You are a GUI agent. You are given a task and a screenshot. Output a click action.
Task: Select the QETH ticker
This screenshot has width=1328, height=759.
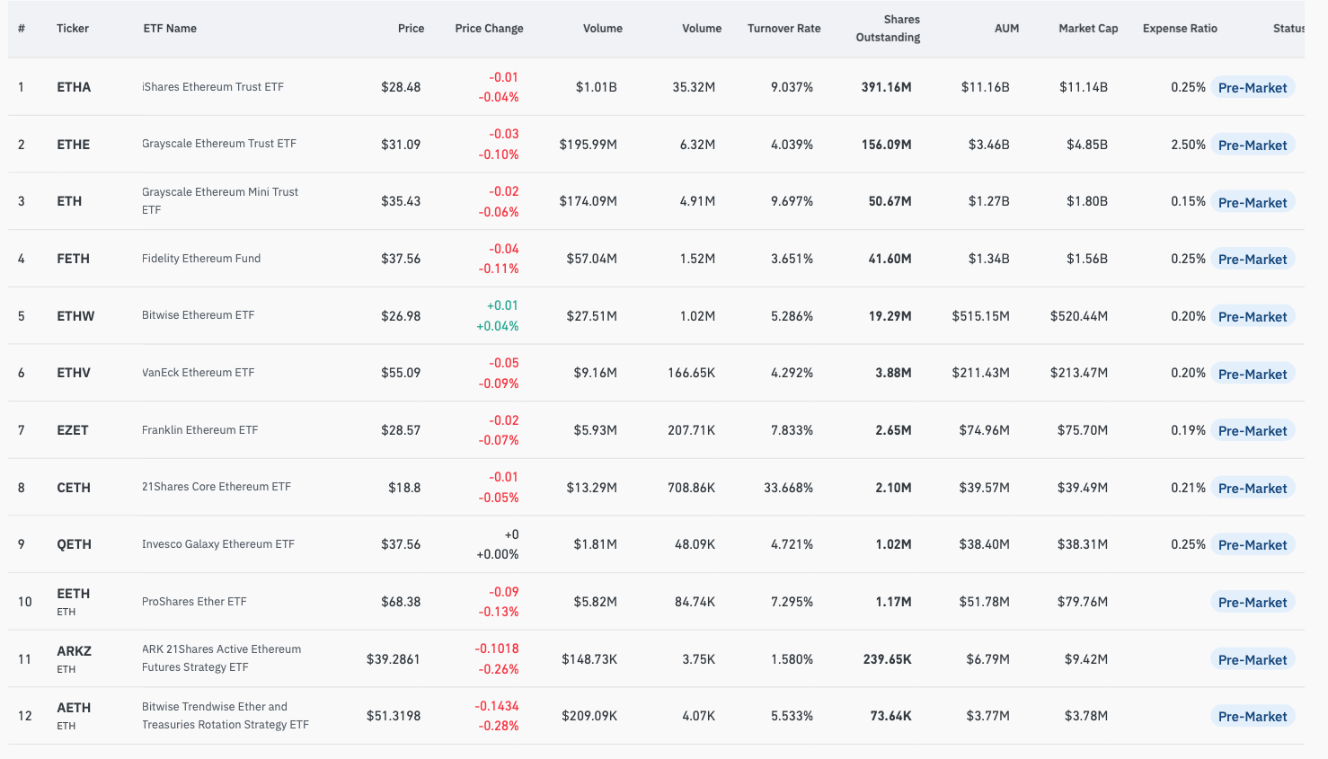[x=74, y=544]
